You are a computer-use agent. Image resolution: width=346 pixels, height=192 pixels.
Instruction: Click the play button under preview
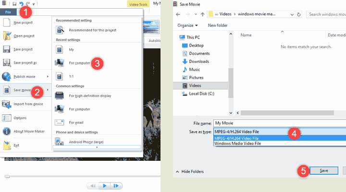click(105, 186)
